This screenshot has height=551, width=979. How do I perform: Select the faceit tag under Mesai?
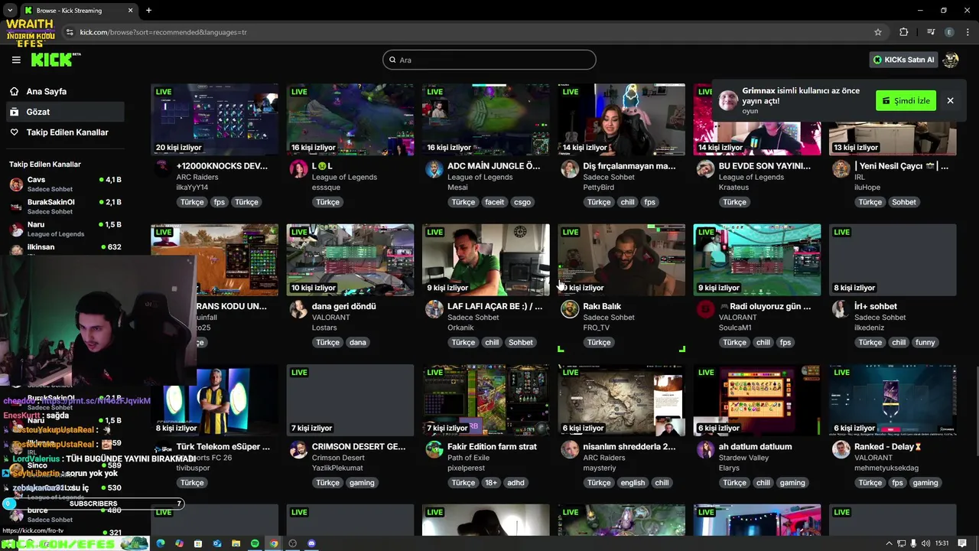(495, 202)
